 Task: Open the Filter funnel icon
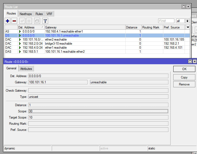45,21
